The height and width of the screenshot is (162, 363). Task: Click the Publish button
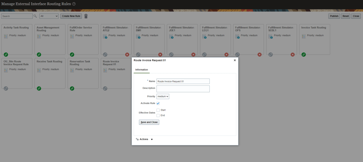coord(334,16)
